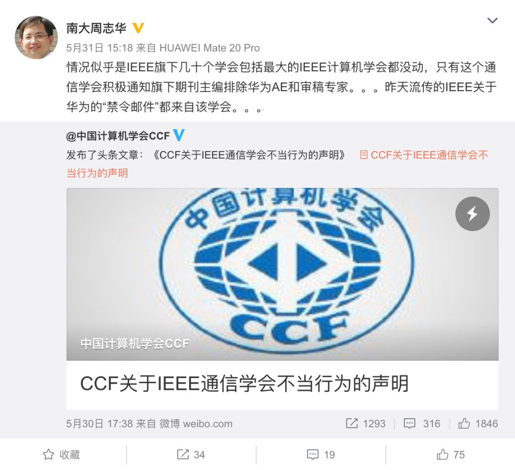This screenshot has width=515, height=470.
Task: Open comments button showing 19
Action: [321, 455]
